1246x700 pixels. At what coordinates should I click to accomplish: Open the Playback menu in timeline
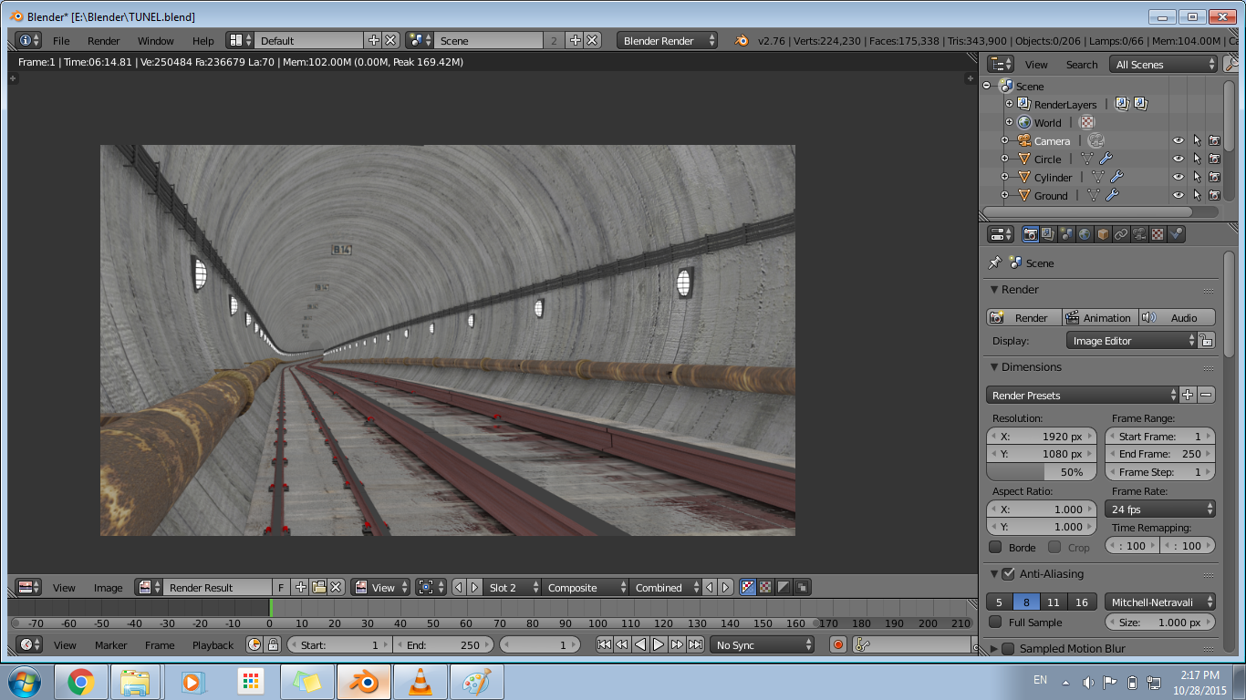tap(213, 644)
